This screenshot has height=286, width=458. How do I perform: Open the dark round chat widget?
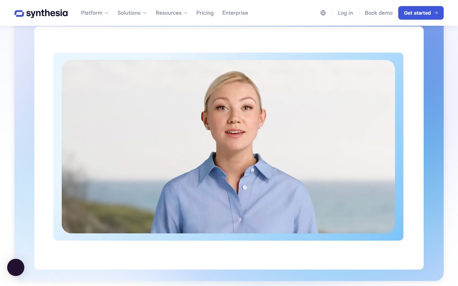pyautogui.click(x=16, y=267)
